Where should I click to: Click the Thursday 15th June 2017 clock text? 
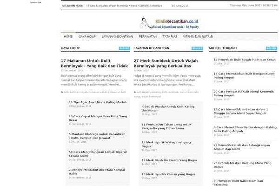pyautogui.click(x=253, y=5)
